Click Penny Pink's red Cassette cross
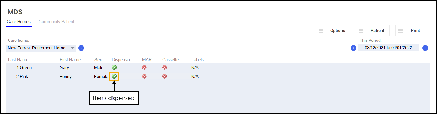This screenshot has height=114, width=437. (165, 76)
